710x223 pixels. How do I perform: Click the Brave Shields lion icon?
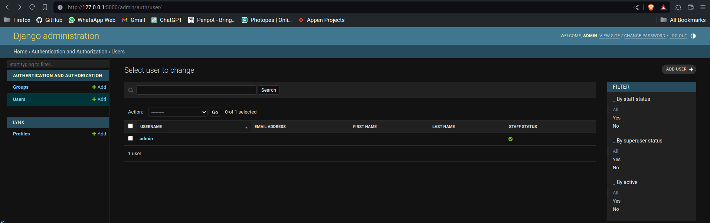click(651, 7)
